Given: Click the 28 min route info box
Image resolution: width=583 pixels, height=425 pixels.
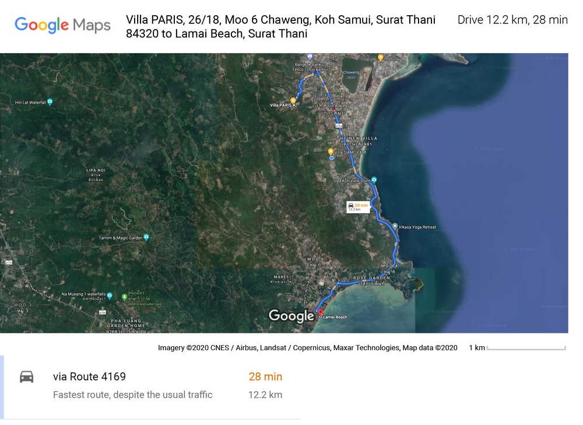Looking at the screenshot, I should [358, 208].
